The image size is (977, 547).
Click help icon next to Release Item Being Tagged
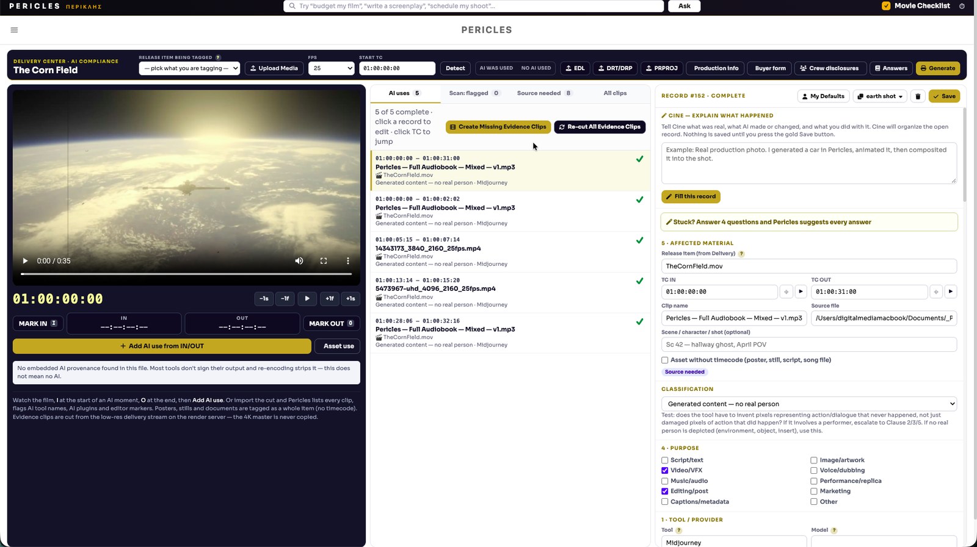(218, 57)
